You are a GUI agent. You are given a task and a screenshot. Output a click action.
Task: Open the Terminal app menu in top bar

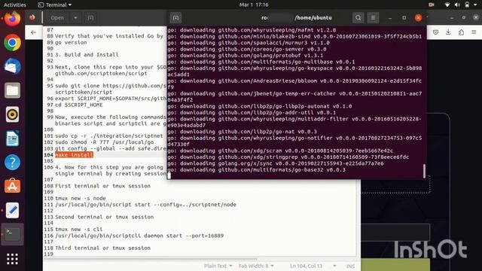(x=55, y=5)
